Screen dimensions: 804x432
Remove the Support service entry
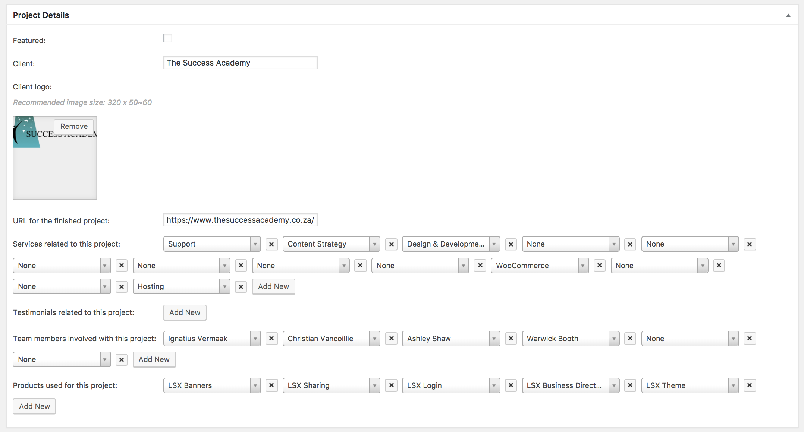271,244
